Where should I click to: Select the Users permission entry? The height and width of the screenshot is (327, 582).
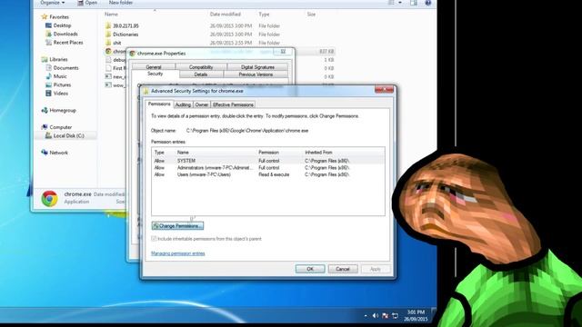268,174
